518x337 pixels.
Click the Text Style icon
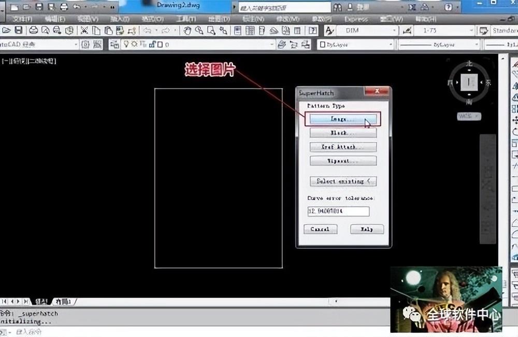point(329,31)
